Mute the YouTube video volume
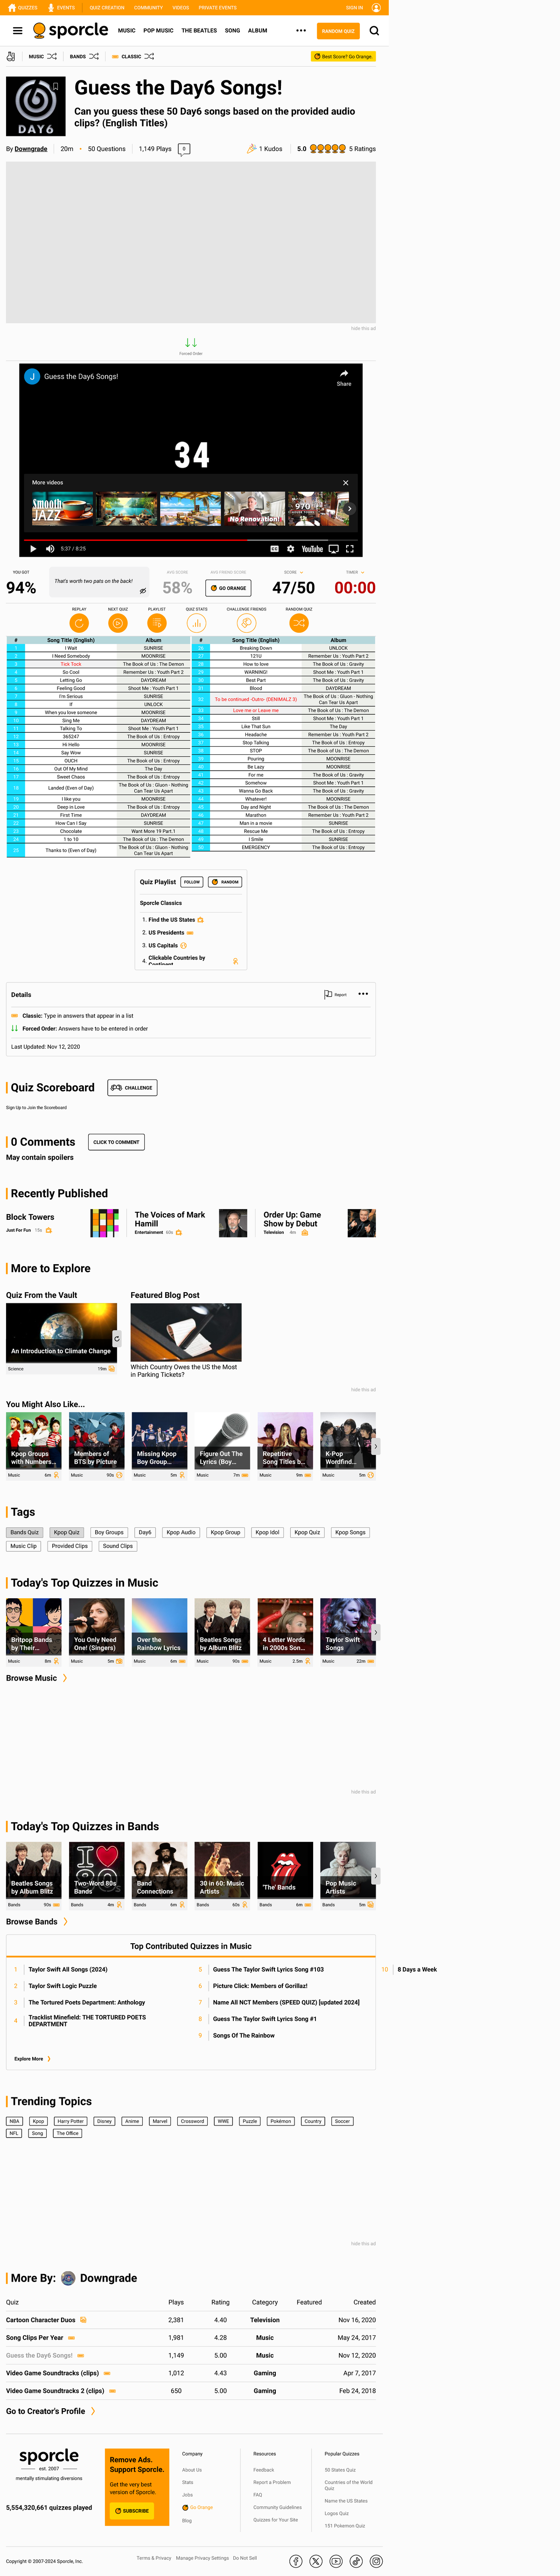This screenshot has width=560, height=2576. coord(50,549)
